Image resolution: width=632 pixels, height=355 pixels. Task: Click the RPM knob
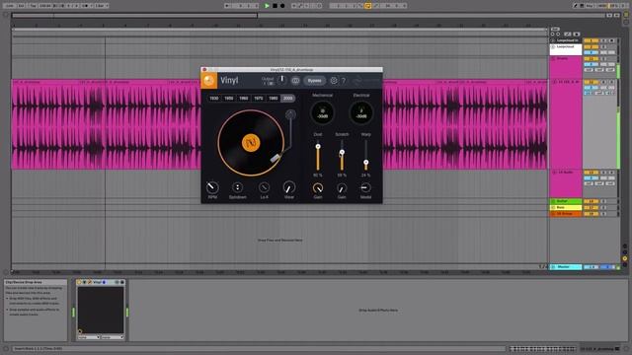pos(212,187)
